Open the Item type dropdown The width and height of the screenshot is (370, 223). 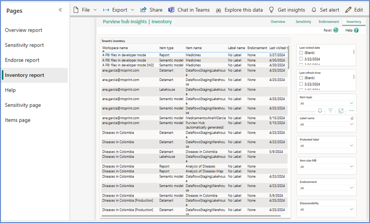[x=327, y=103]
